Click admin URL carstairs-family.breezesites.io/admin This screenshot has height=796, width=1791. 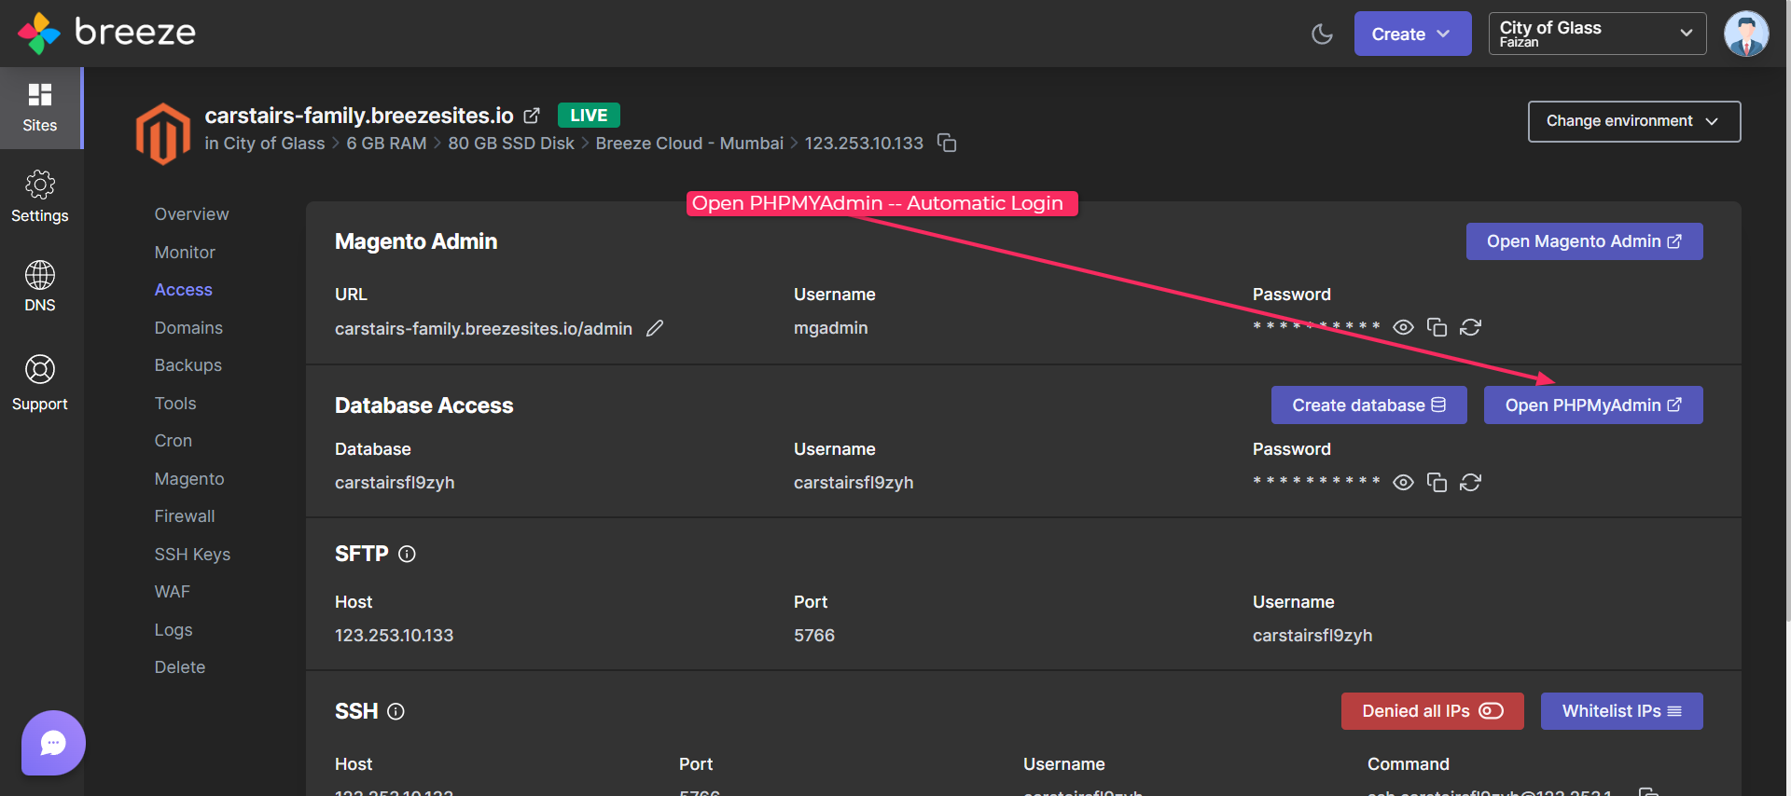point(483,328)
